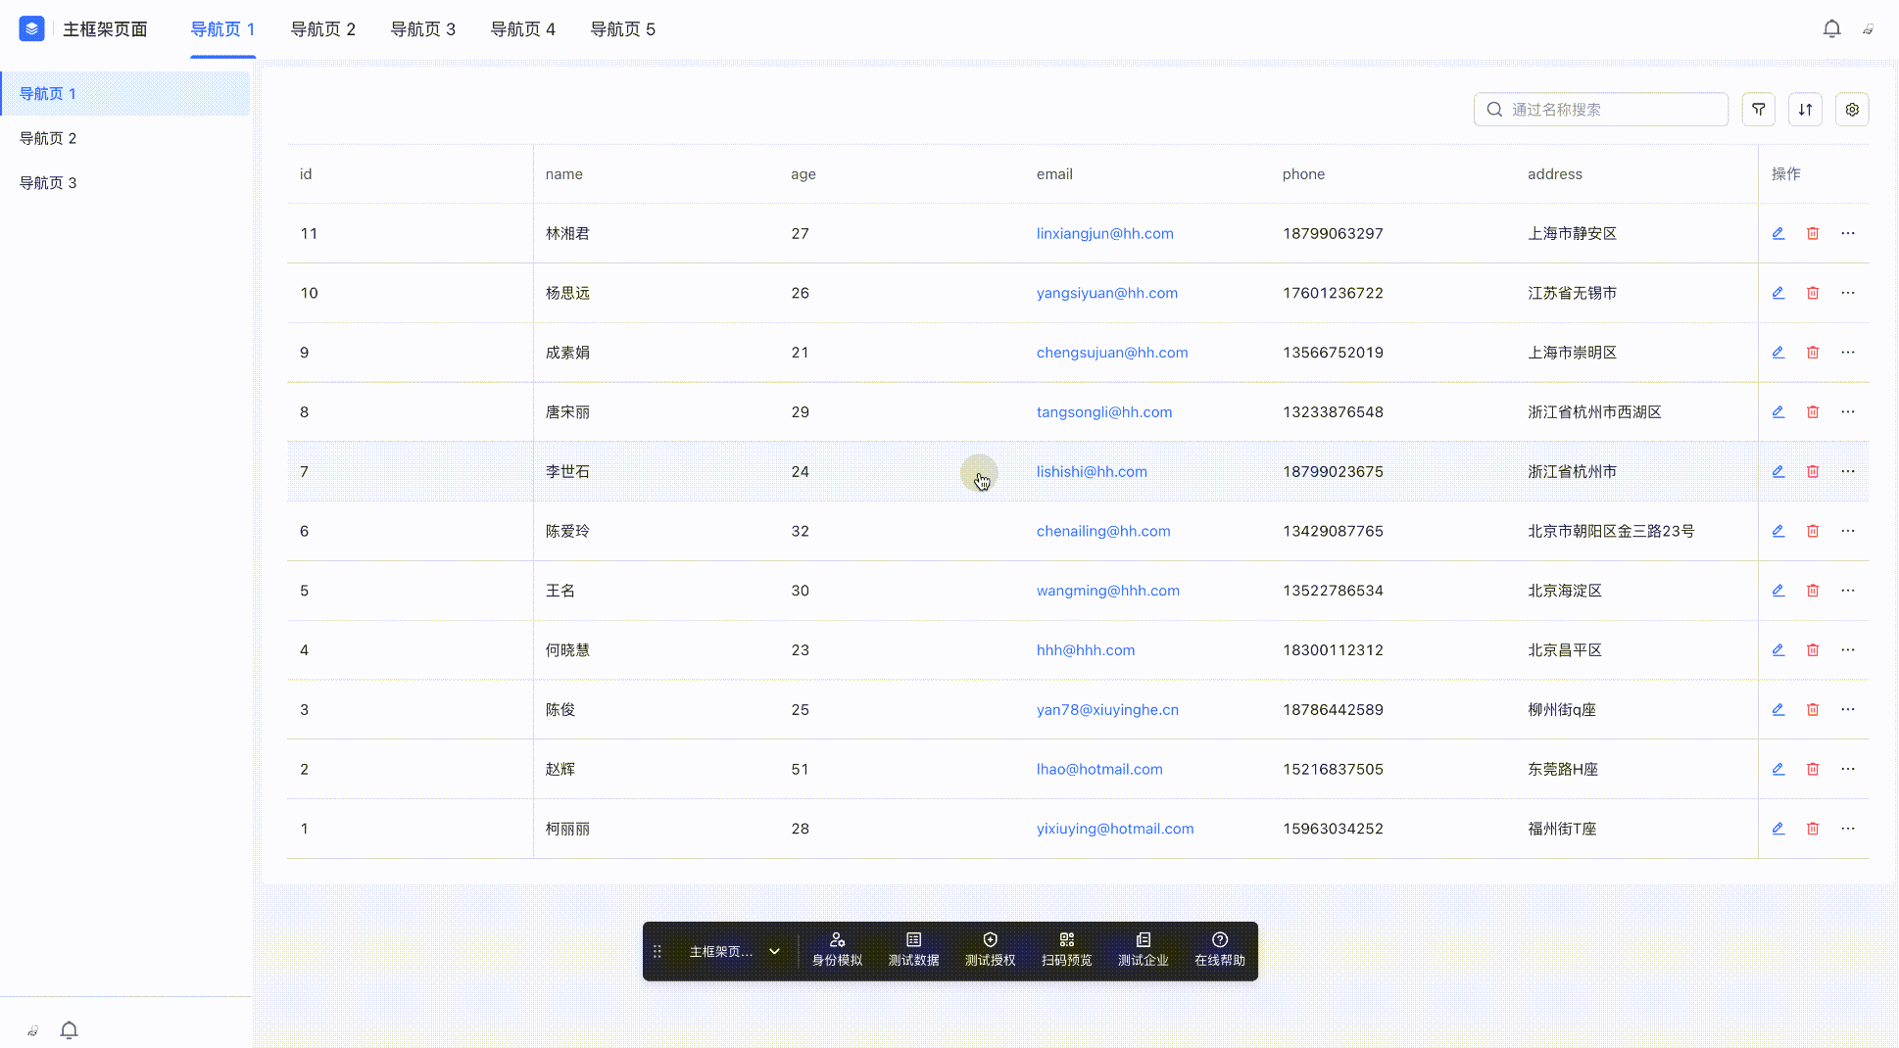Select sidebar item 导航页 2
Screen dimensions: 1899x1048
click(124, 138)
